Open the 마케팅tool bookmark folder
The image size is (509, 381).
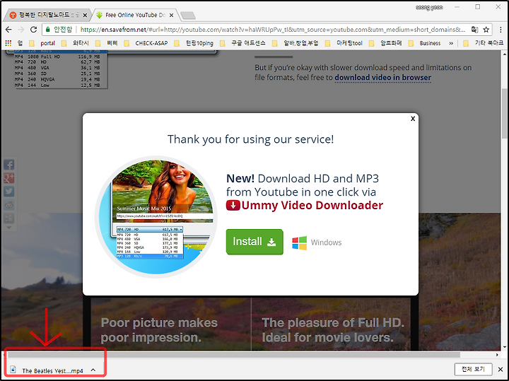pyautogui.click(x=344, y=43)
